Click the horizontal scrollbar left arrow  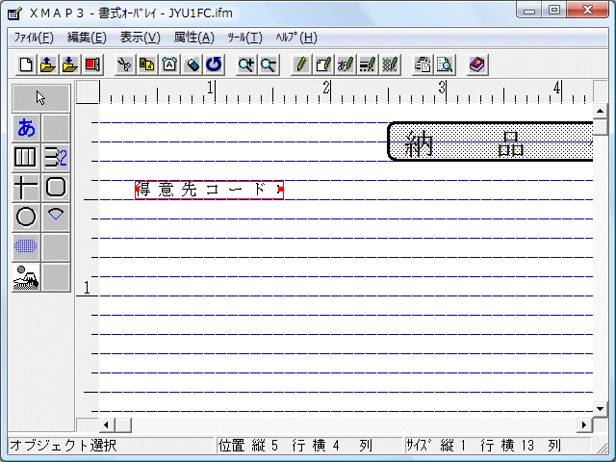[x=107, y=424]
